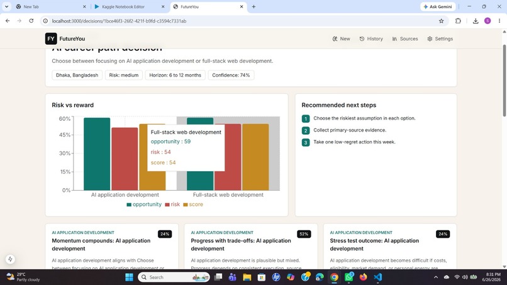The height and width of the screenshot is (285, 507).
Task: Click the Risk: medium tag
Action: [x=123, y=75]
